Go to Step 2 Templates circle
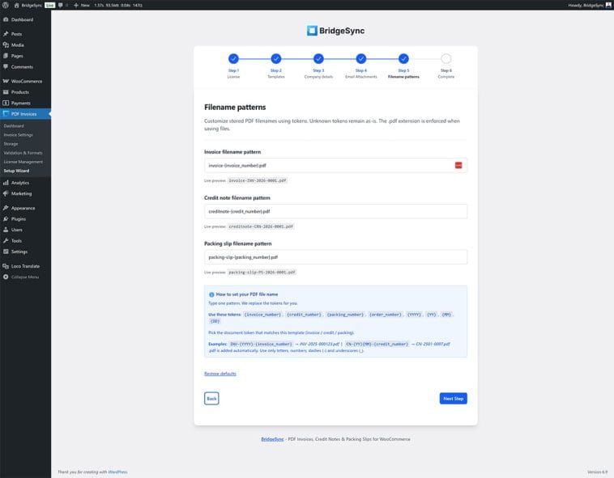The height and width of the screenshot is (478, 614). (x=276, y=58)
